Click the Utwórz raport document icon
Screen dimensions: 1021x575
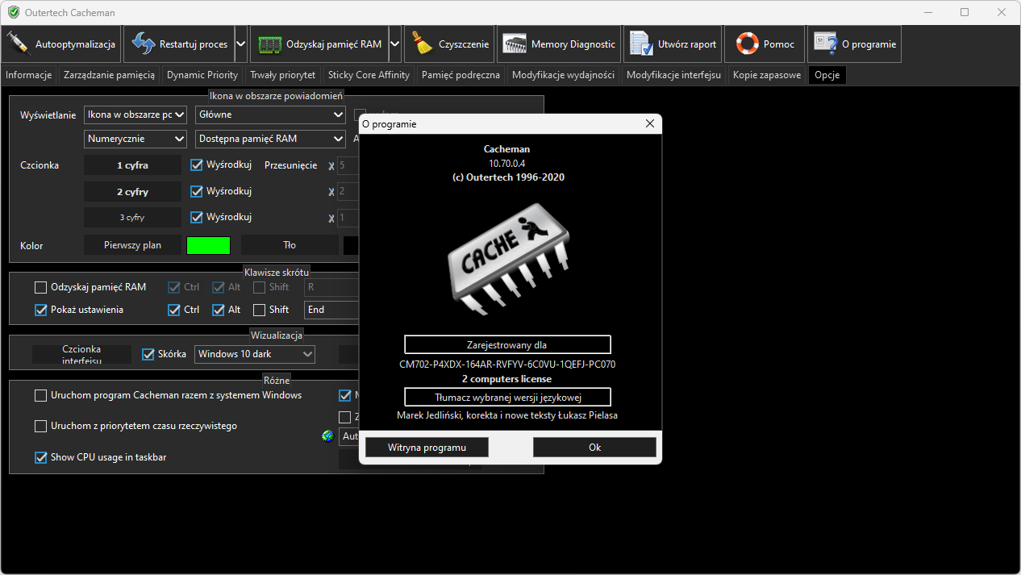pos(641,44)
